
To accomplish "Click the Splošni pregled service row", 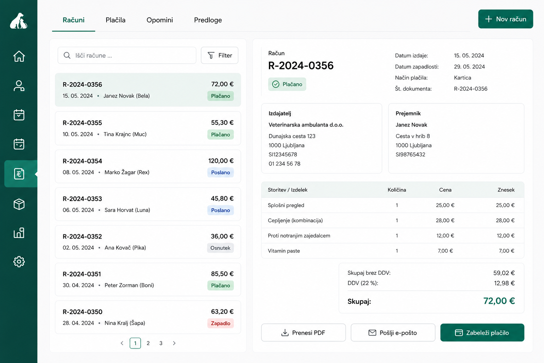I will point(393,205).
